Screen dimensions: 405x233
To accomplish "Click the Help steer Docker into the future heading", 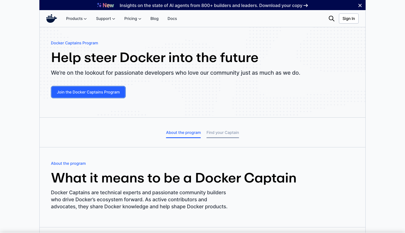I will point(155,58).
